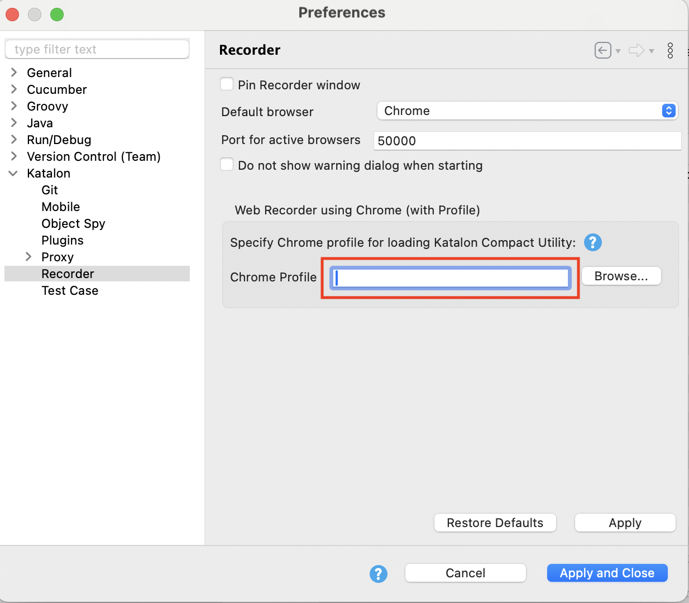Click the Apply button

(x=625, y=523)
